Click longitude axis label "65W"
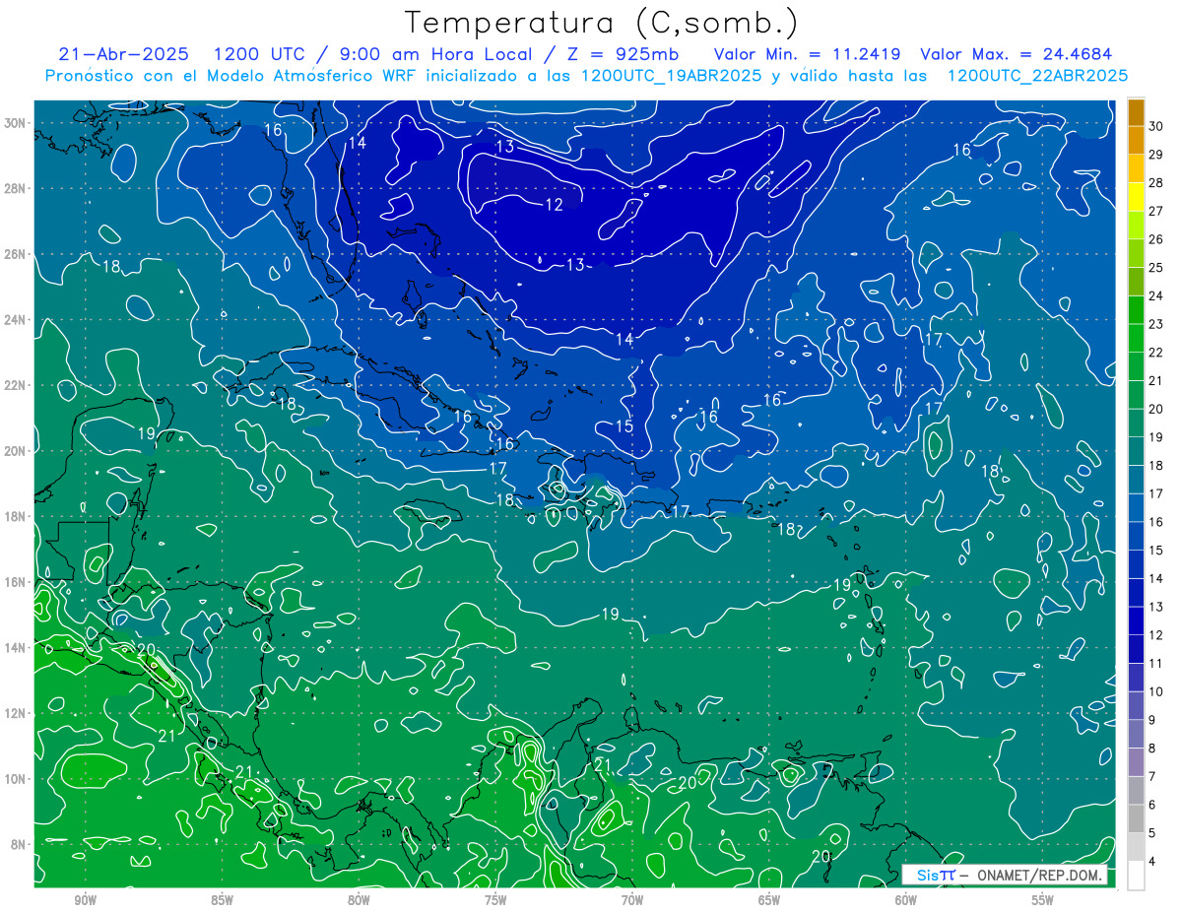This screenshot has height=913, width=1182. 769,900
